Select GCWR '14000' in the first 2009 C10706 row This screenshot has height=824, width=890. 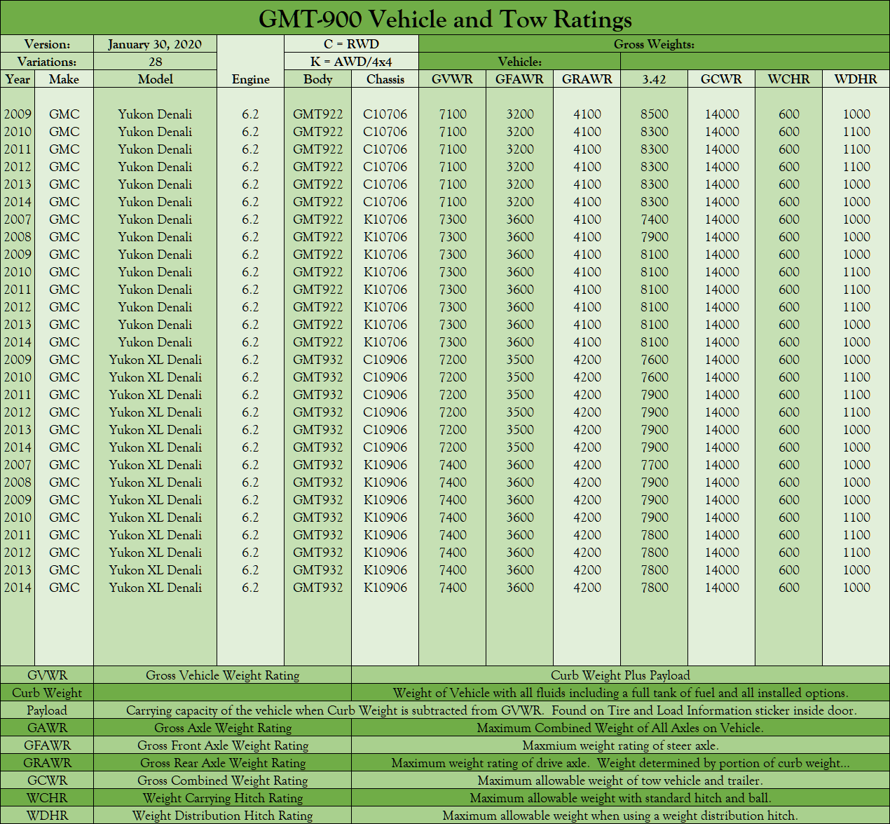(721, 114)
